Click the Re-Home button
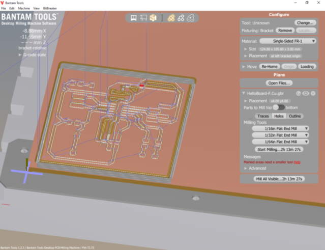The width and height of the screenshot is (325, 250). pos(270,67)
